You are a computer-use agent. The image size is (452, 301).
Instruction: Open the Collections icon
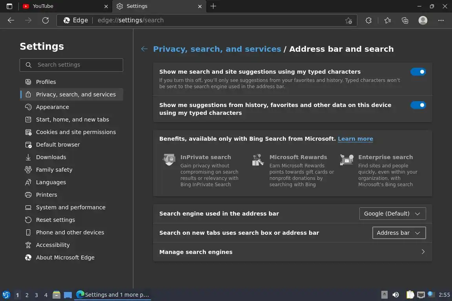(405, 20)
